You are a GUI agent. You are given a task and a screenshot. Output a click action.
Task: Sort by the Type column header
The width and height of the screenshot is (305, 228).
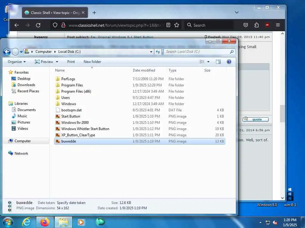(172, 70)
